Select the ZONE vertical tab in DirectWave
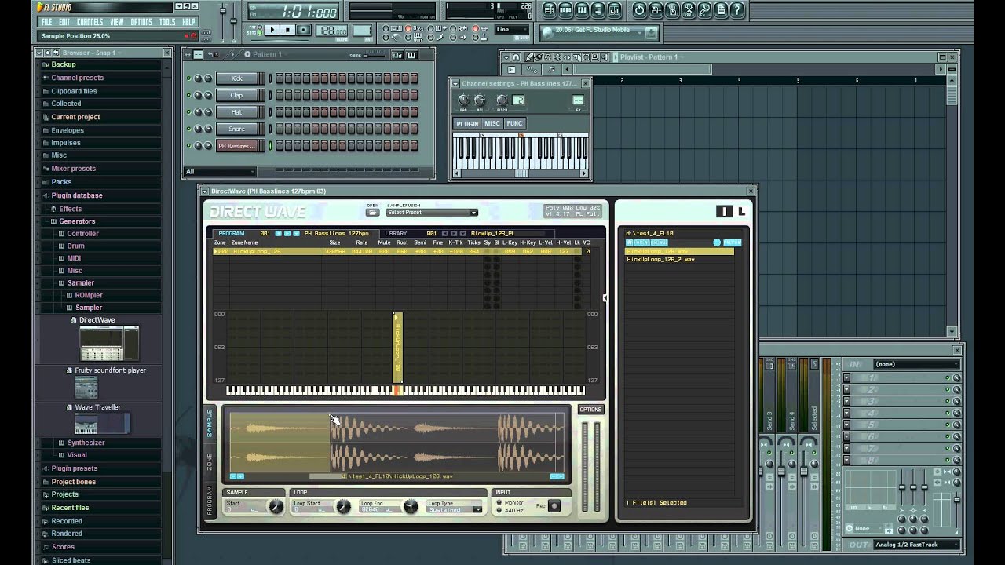 tap(210, 461)
